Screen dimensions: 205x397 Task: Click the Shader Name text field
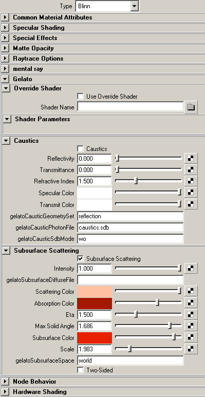131,107
